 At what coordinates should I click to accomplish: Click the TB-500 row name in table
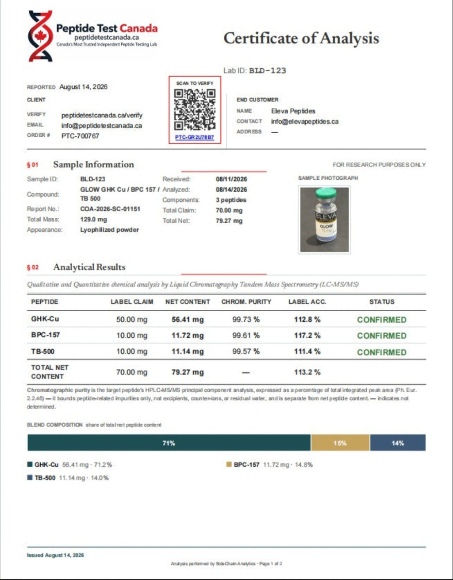pyautogui.click(x=43, y=351)
